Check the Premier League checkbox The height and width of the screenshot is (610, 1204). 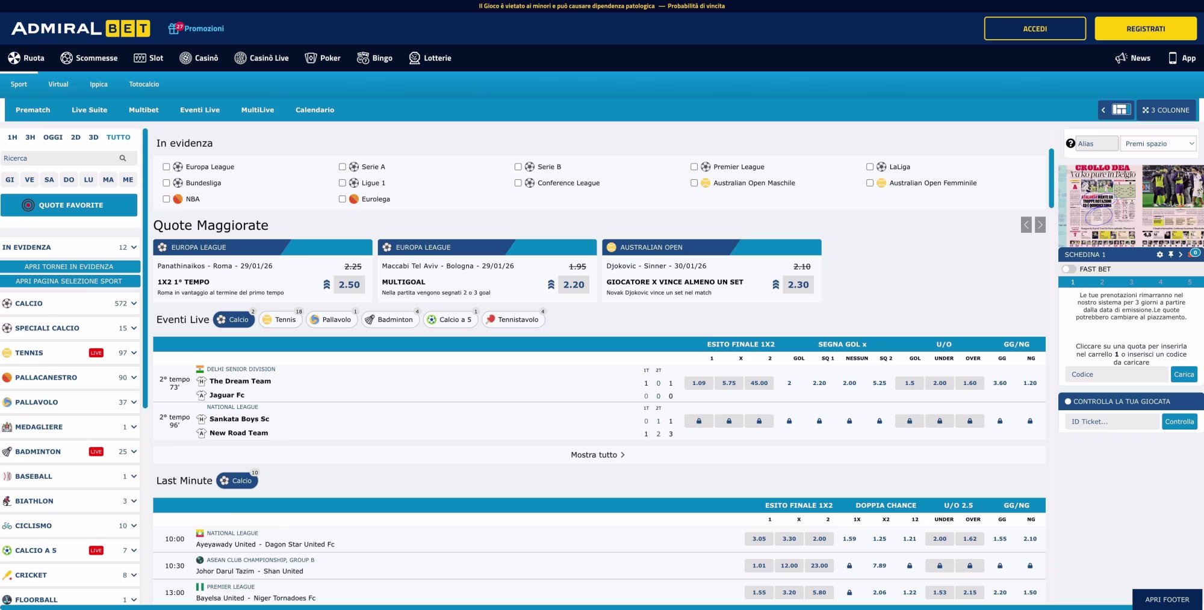(694, 167)
